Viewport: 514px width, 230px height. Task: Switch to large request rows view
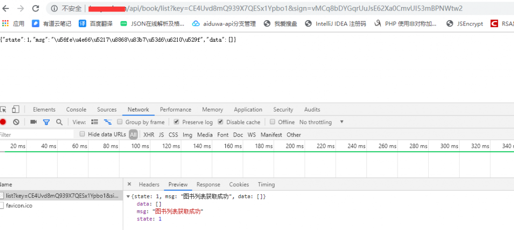(95, 122)
